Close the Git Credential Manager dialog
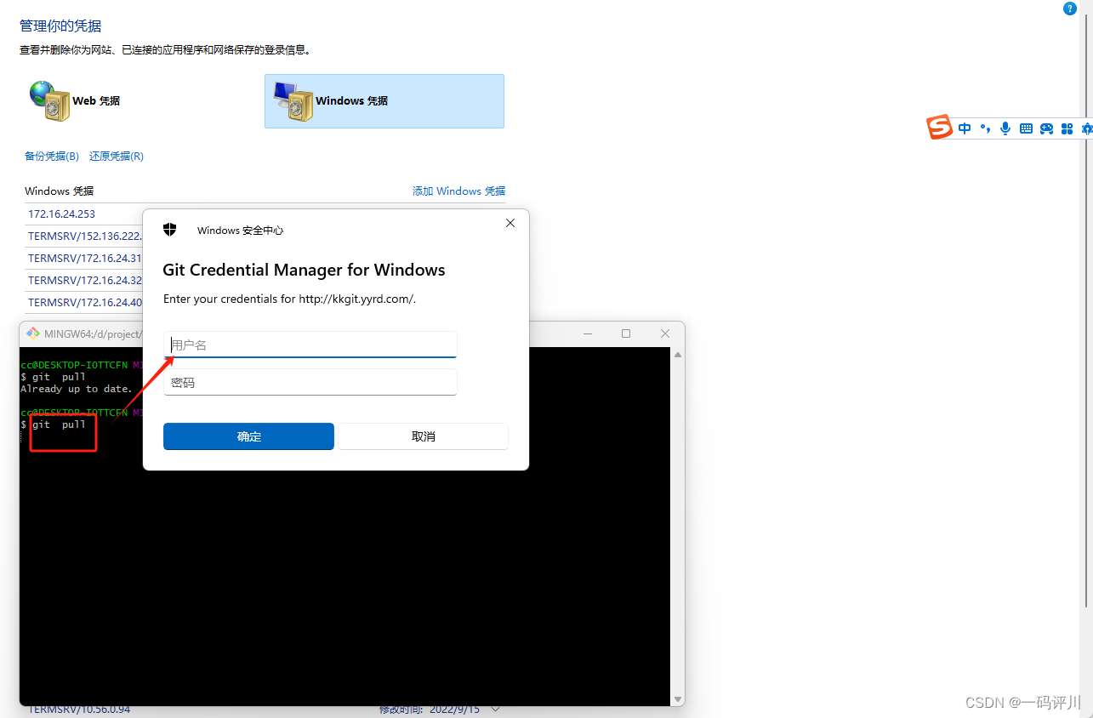Screen dimensions: 1093x718 click(510, 223)
